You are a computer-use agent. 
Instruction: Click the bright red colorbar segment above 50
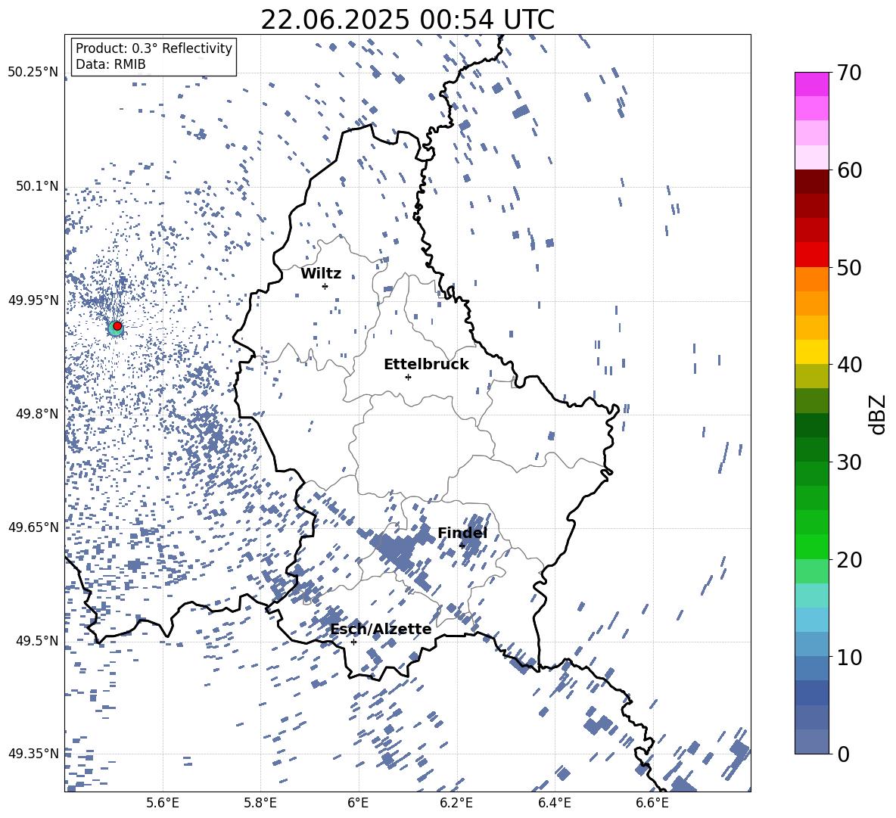click(811, 255)
